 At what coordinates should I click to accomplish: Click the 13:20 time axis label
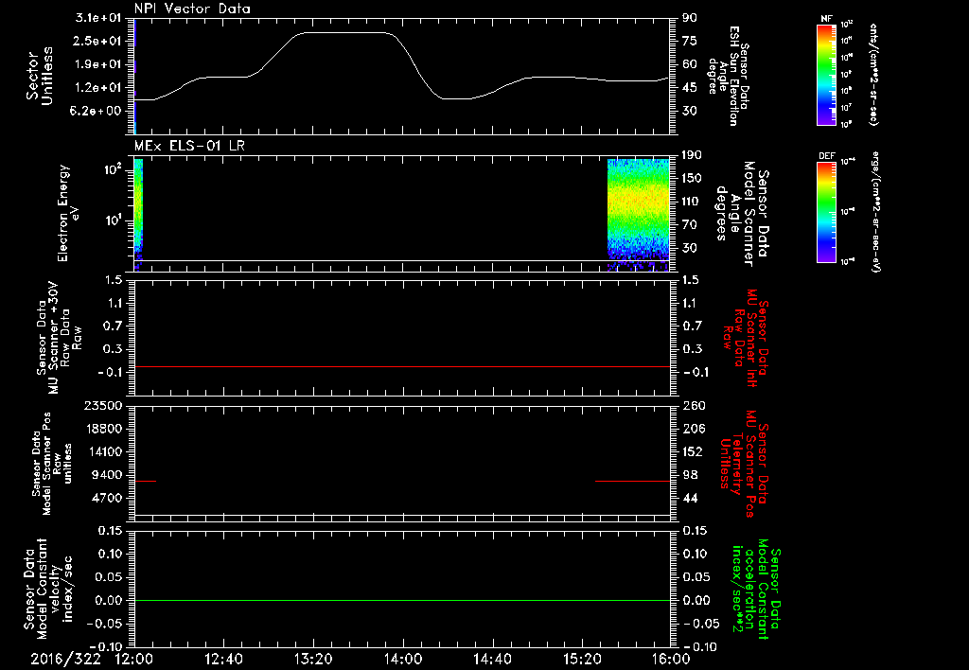(x=313, y=659)
